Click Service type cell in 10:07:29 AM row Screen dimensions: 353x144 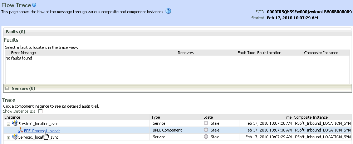159,137
